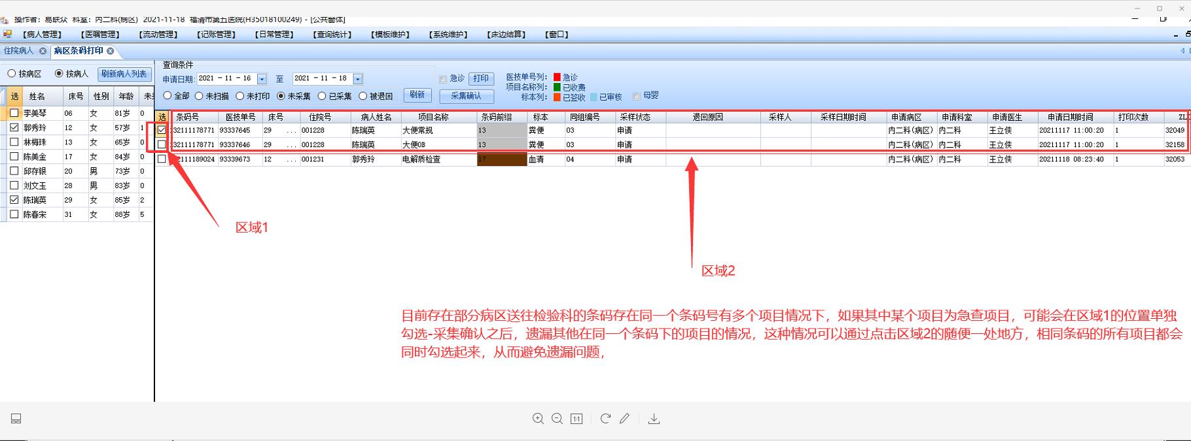This screenshot has height=441, width=1191.
Task: Open the 医嘱管理 menu
Action: pos(100,35)
